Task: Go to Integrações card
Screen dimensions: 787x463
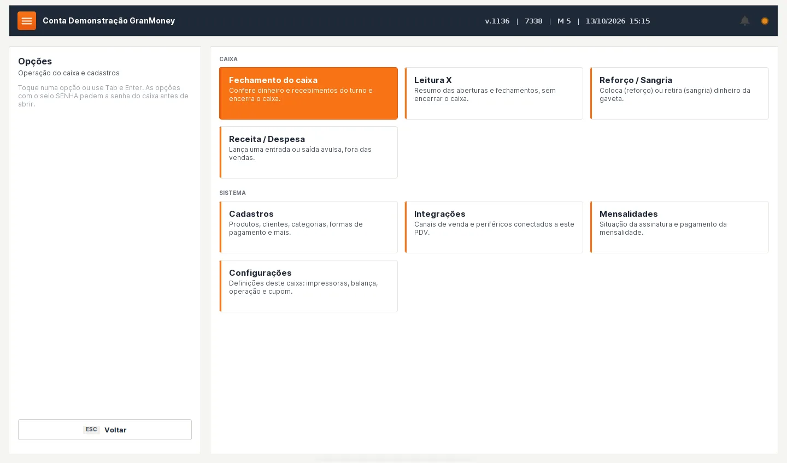Action: coord(494,227)
